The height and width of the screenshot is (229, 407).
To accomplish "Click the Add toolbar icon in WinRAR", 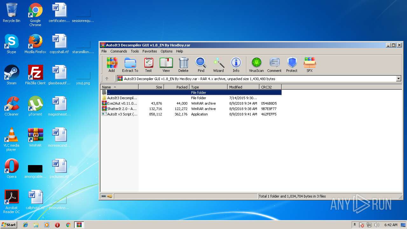I will 112,65.
